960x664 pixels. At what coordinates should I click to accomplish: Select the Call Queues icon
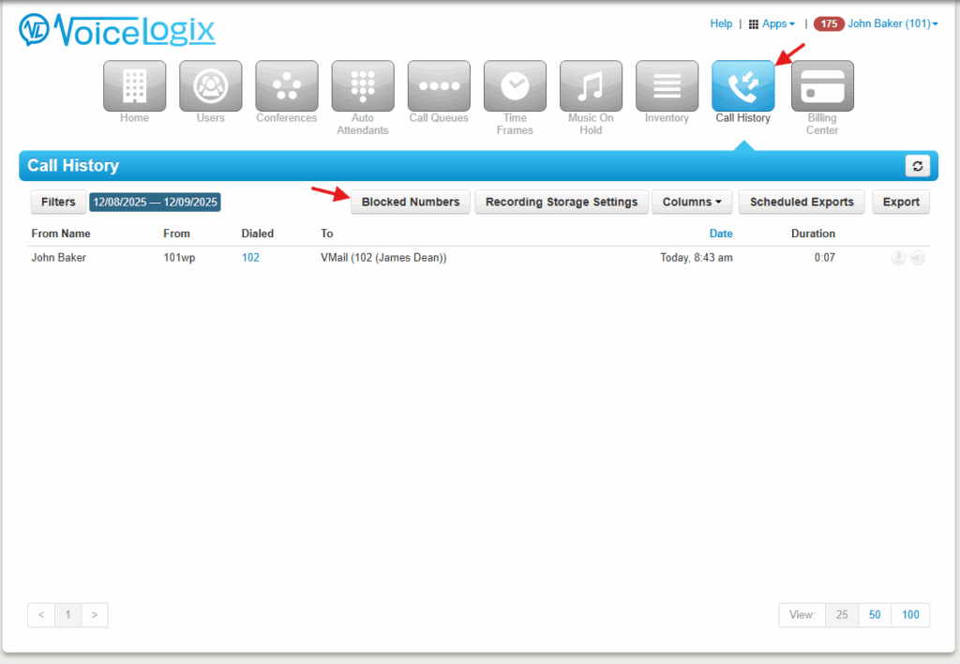439,85
